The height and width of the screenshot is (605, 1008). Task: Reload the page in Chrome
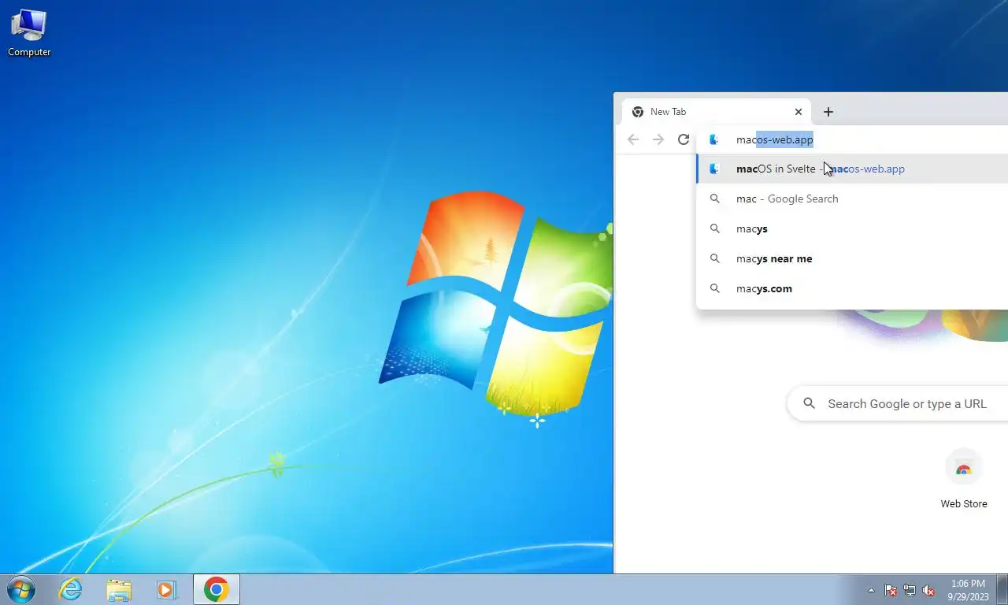684,139
